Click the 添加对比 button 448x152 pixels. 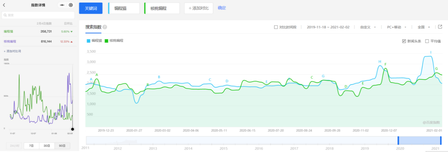point(198,8)
